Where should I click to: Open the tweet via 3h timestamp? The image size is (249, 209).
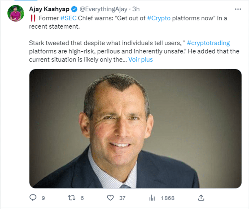pos(136,9)
